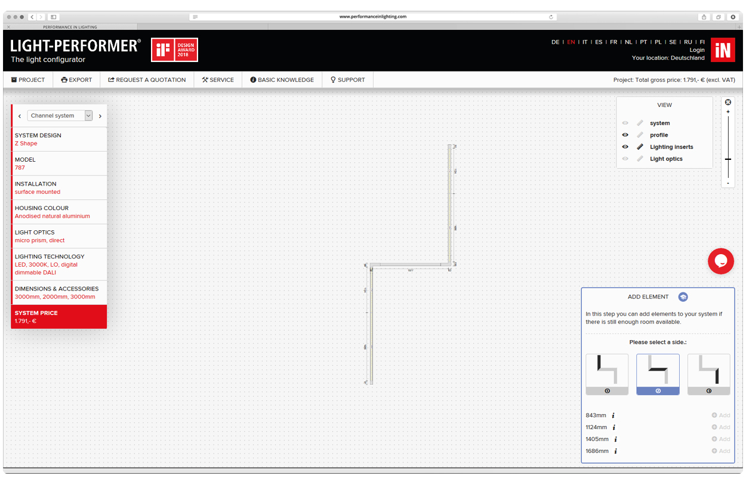The height and width of the screenshot is (497, 746).
Task: Click the address bar URL field
Action: [x=373, y=17]
